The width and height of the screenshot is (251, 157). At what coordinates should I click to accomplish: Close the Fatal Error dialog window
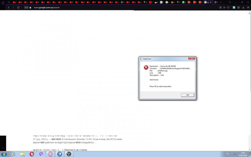click(x=192, y=58)
